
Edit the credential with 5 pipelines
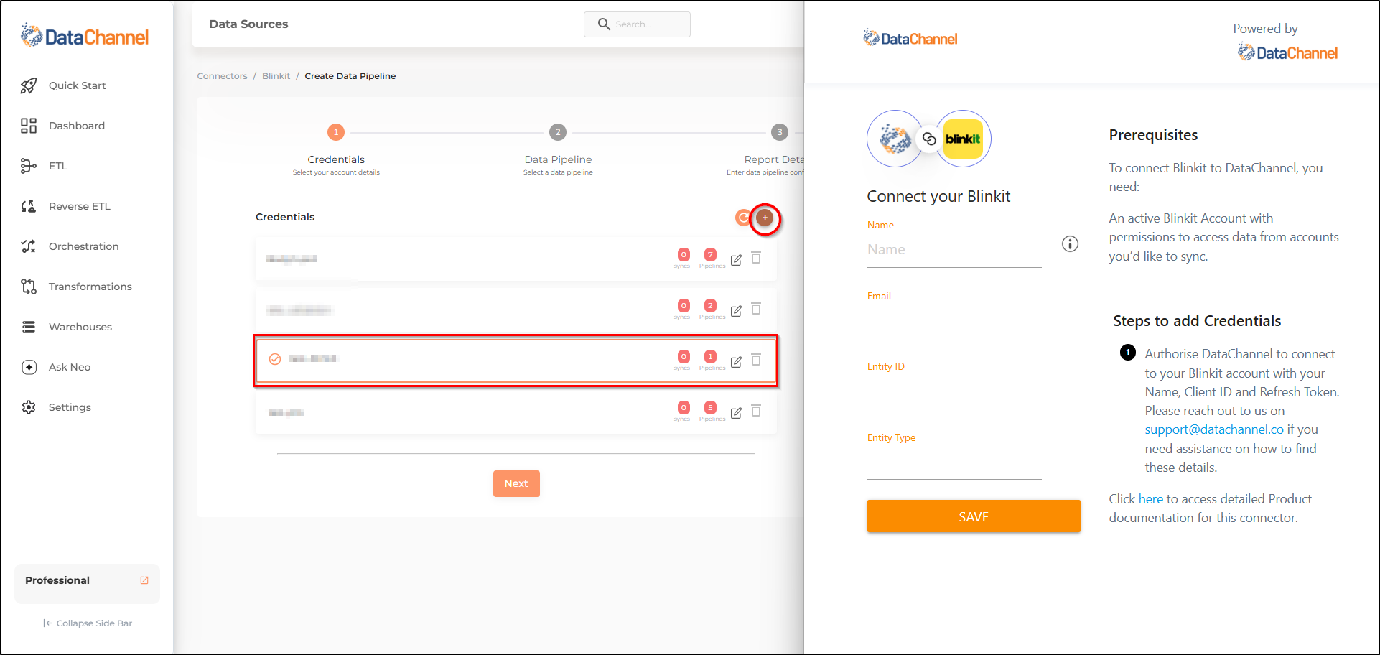click(x=736, y=413)
